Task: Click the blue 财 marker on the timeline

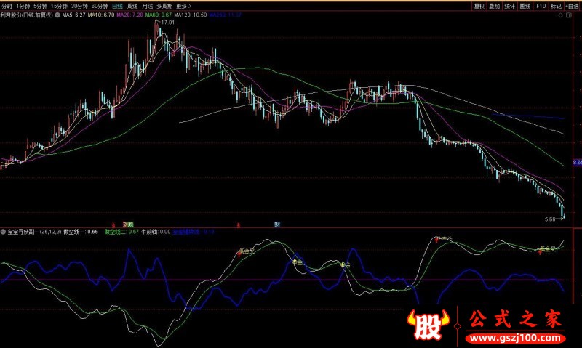Action: (276, 224)
